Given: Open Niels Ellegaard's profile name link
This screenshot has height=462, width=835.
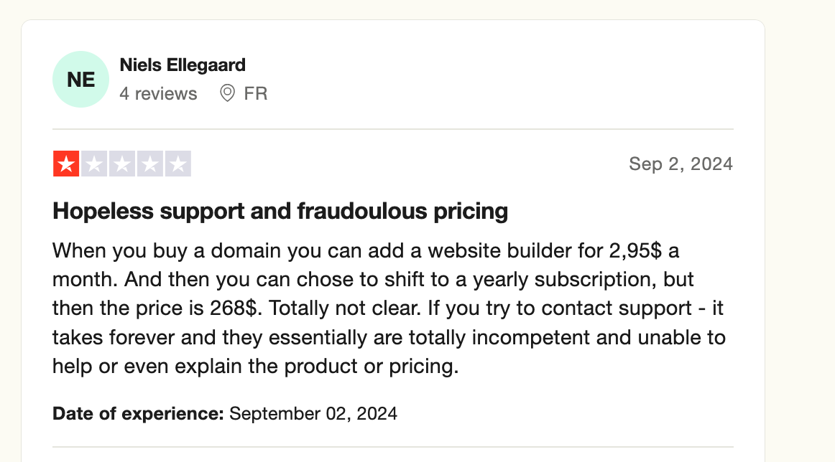Looking at the screenshot, I should point(183,65).
